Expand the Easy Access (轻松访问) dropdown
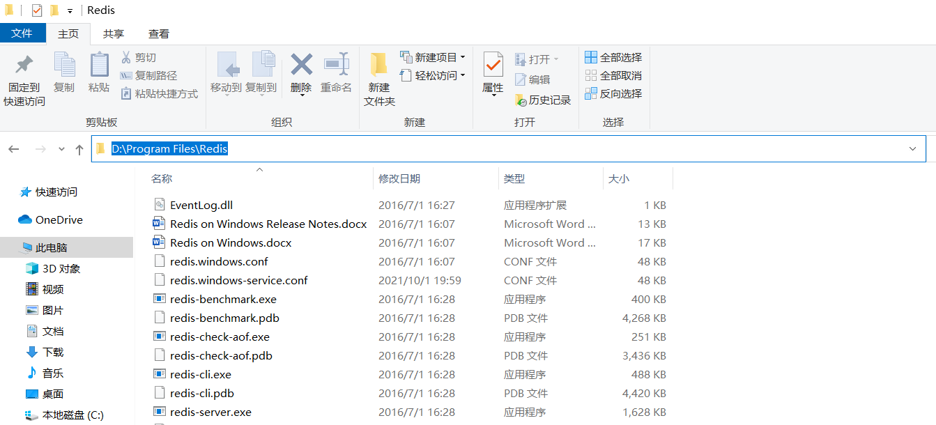Image resolution: width=936 pixels, height=425 pixels. tap(463, 75)
